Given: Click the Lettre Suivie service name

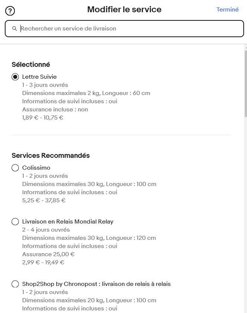Looking at the screenshot, I should tap(39, 77).
